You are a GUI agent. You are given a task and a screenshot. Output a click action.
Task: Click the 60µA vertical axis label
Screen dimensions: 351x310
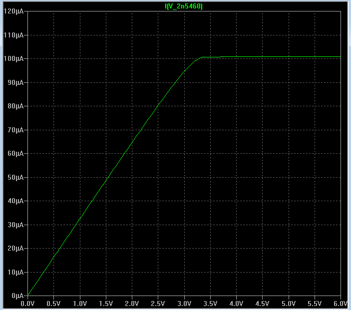(x=15, y=153)
